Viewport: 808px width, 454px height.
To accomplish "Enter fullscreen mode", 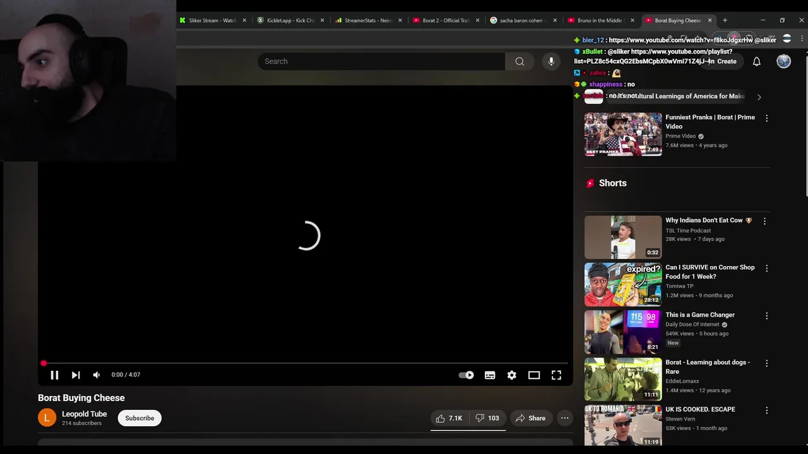I will click(x=556, y=375).
